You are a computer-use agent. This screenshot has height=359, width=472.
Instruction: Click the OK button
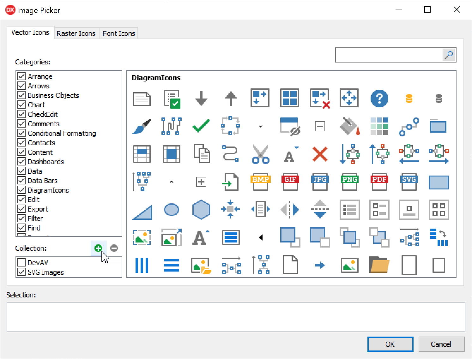click(390, 344)
